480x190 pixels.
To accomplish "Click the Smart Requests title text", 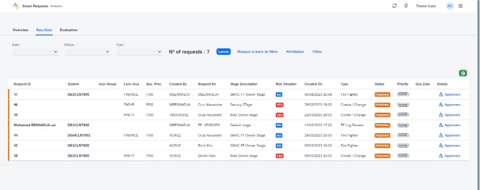I will 35,6.
